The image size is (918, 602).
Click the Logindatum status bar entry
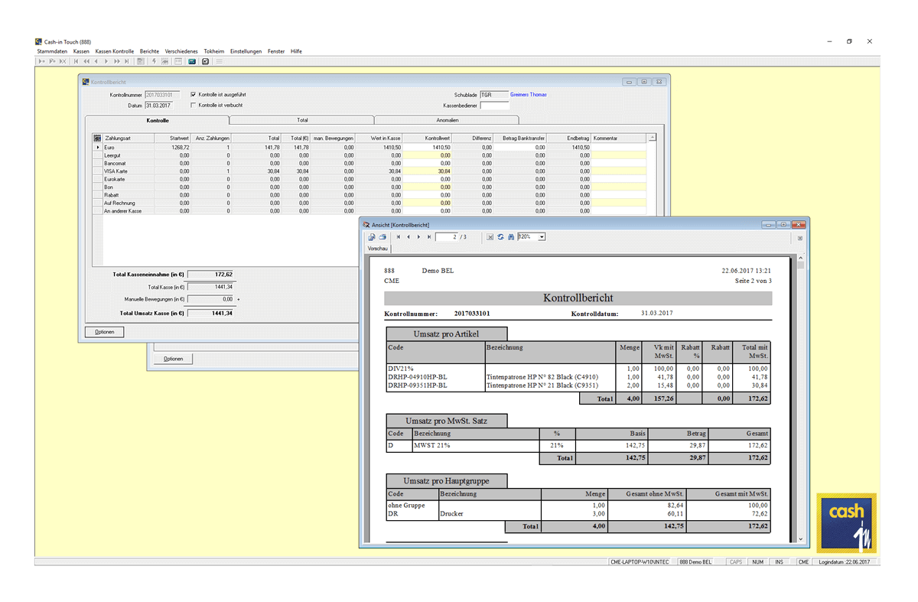[845, 562]
